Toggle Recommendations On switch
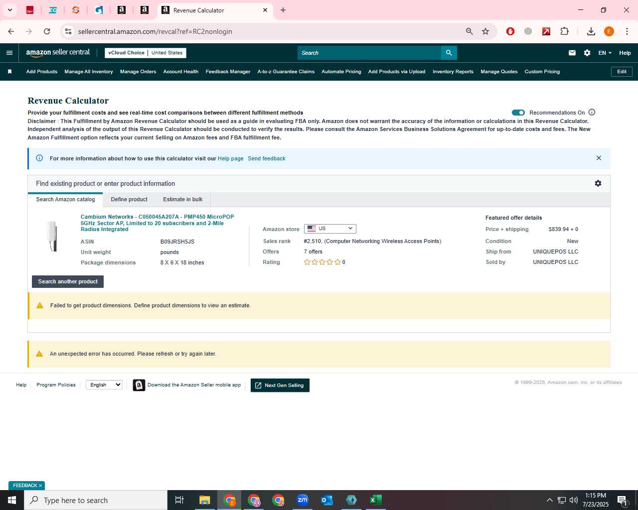Screen dimensions: 638x510 [518, 113]
